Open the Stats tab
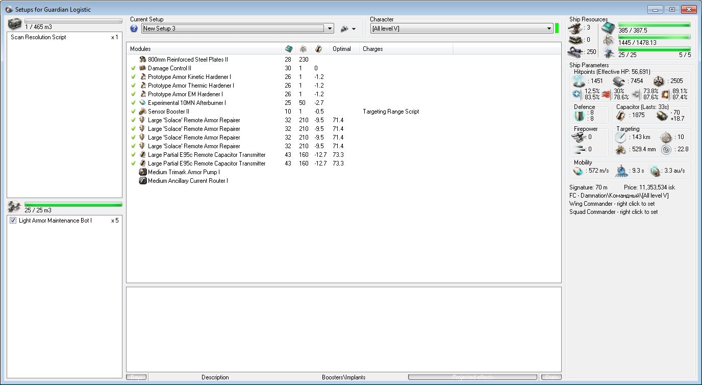The height and width of the screenshot is (385, 702). point(551,377)
